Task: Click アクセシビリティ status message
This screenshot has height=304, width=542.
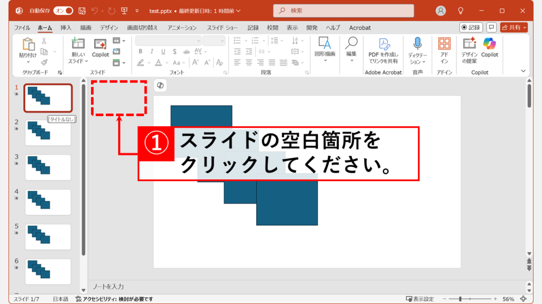Action: pos(114,299)
